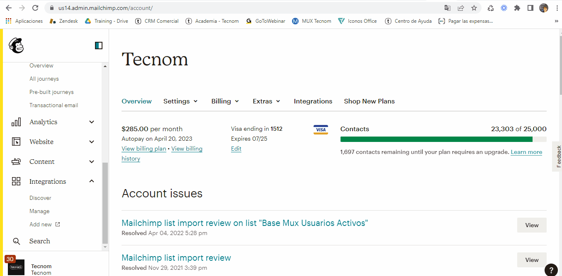This screenshot has width=562, height=276.
Task: Open the MUX Tecnom bookmark
Action: pyautogui.click(x=311, y=21)
